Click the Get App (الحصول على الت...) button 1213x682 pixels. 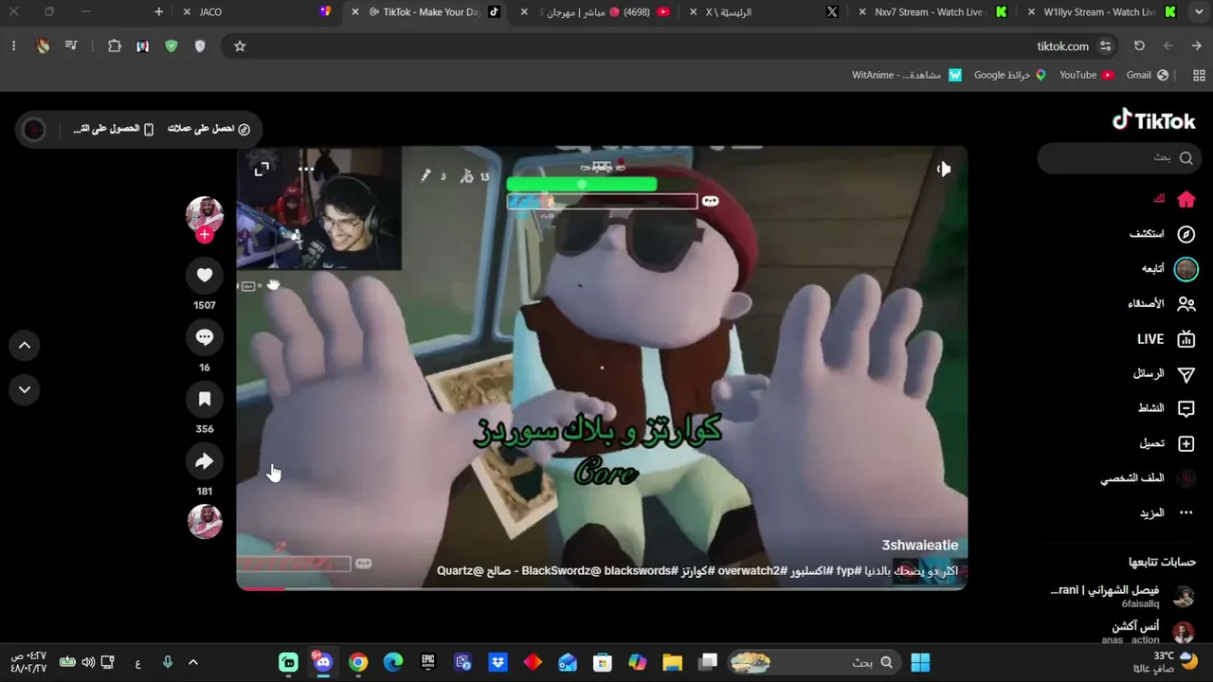[114, 129]
